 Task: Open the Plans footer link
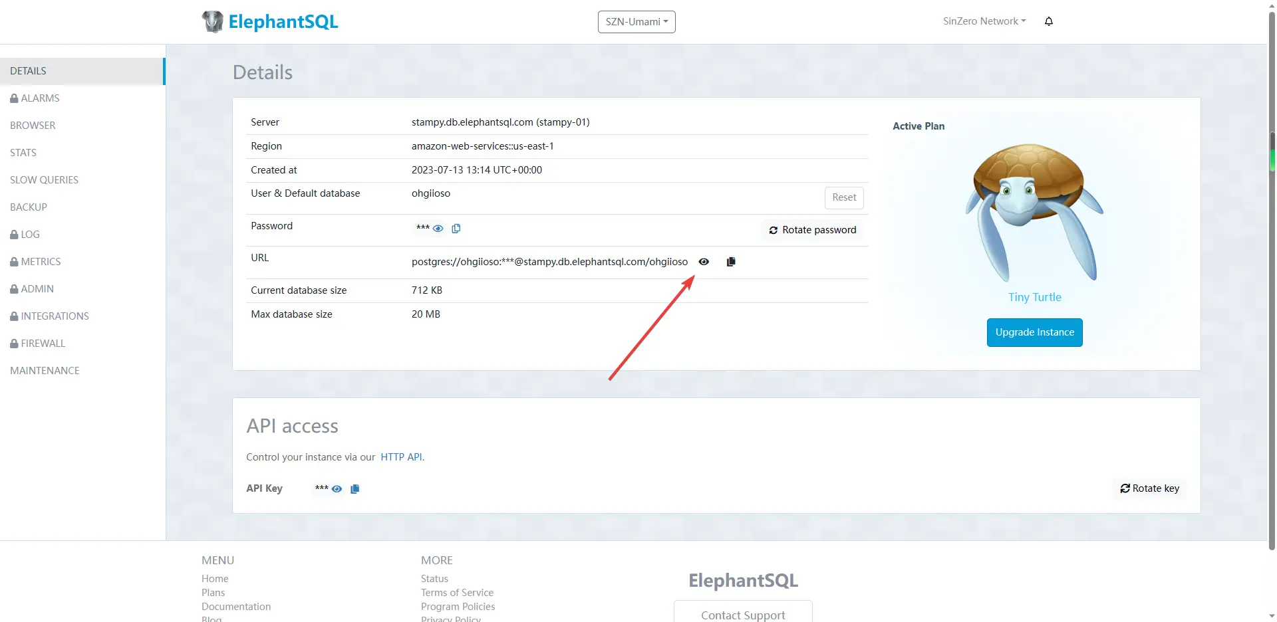click(x=213, y=593)
